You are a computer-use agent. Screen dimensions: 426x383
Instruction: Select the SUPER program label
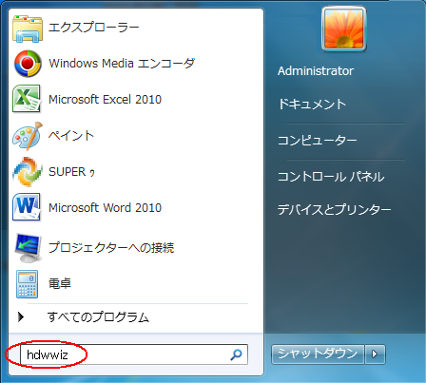[71, 172]
